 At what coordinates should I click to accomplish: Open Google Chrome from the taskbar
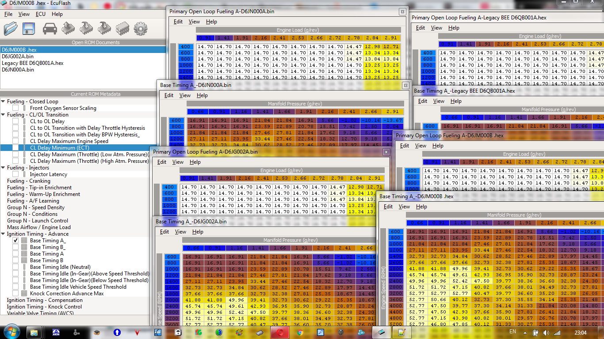(x=300, y=332)
